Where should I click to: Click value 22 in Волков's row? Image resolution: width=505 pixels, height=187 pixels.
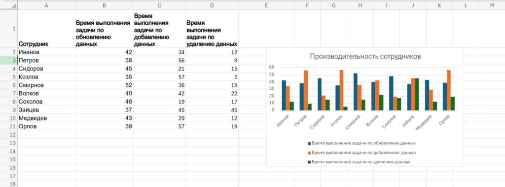click(x=212, y=94)
